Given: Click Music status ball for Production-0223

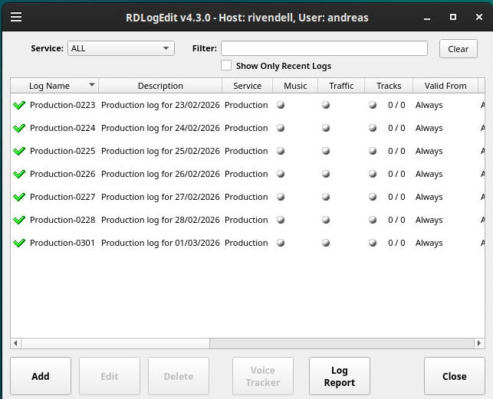Looking at the screenshot, I should tap(281, 105).
